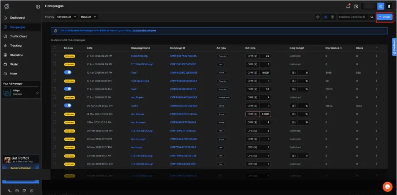Viewport: 397px width, 195px height.
Task: Click the info icon in sidebar footer
Action: (x=32, y=191)
